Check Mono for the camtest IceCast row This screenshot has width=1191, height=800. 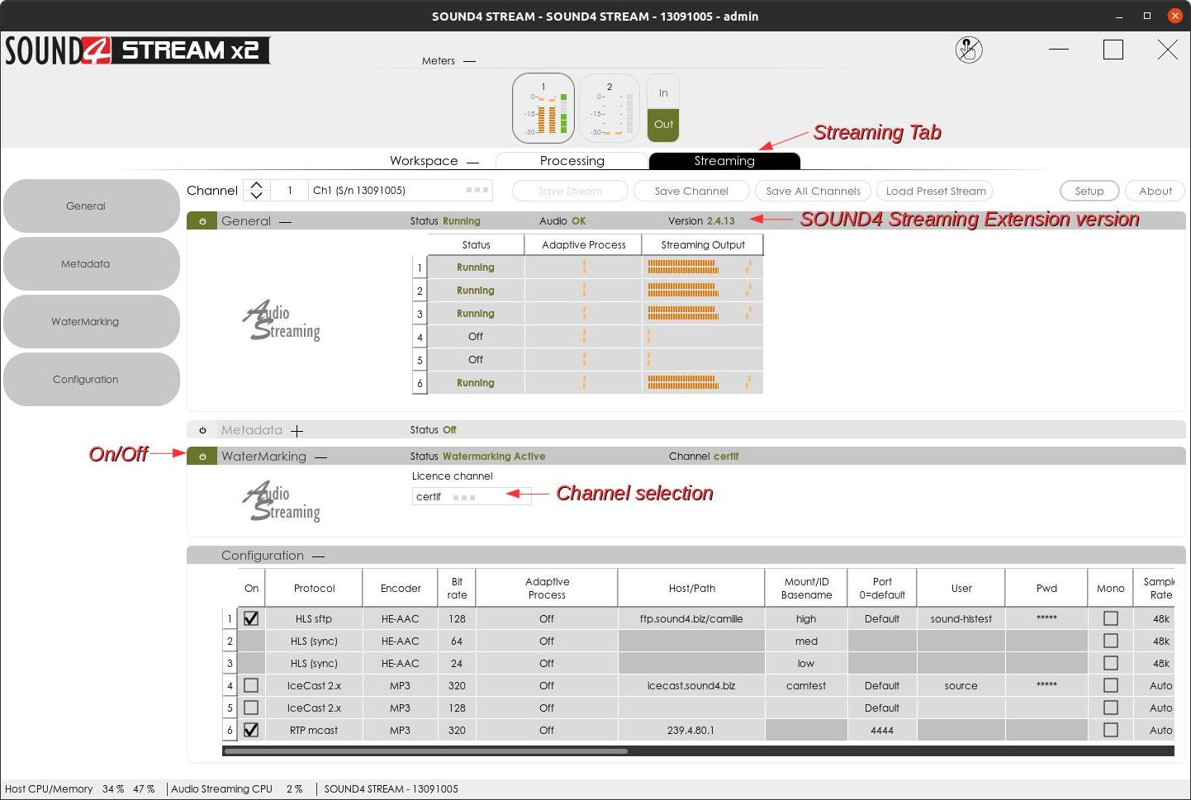click(1111, 685)
